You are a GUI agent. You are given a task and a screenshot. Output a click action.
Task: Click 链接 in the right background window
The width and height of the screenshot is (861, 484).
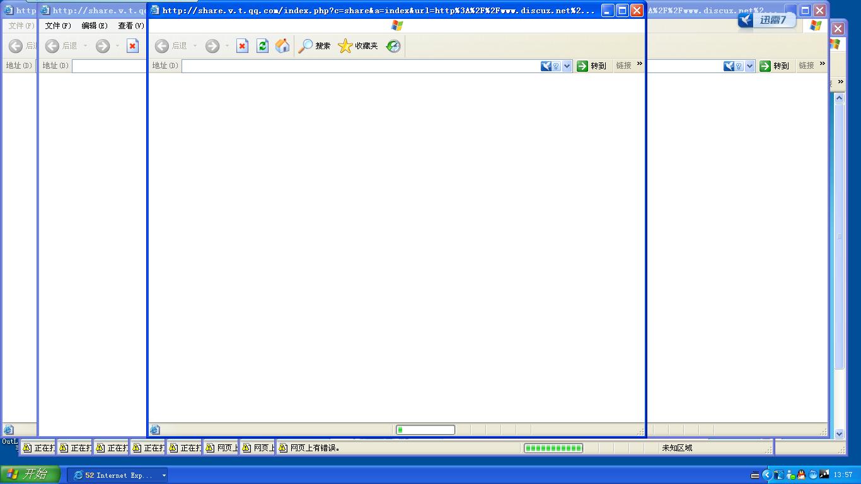(x=806, y=66)
